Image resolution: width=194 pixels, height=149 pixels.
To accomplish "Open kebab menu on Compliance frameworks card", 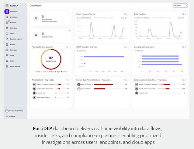I will click(185, 47).
